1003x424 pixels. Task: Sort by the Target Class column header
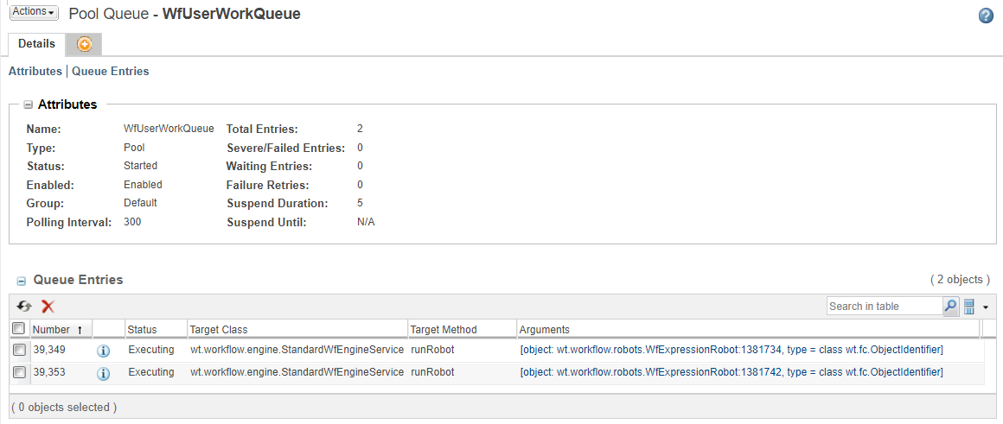tap(297, 330)
